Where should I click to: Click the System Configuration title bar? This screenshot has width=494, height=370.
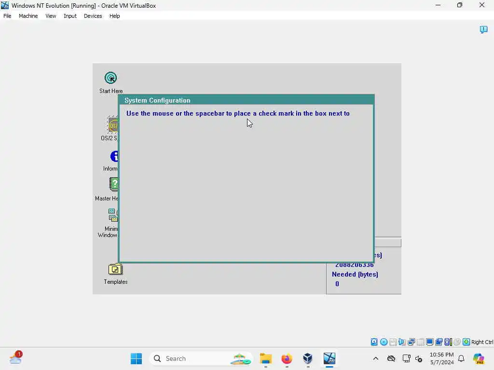(x=247, y=100)
